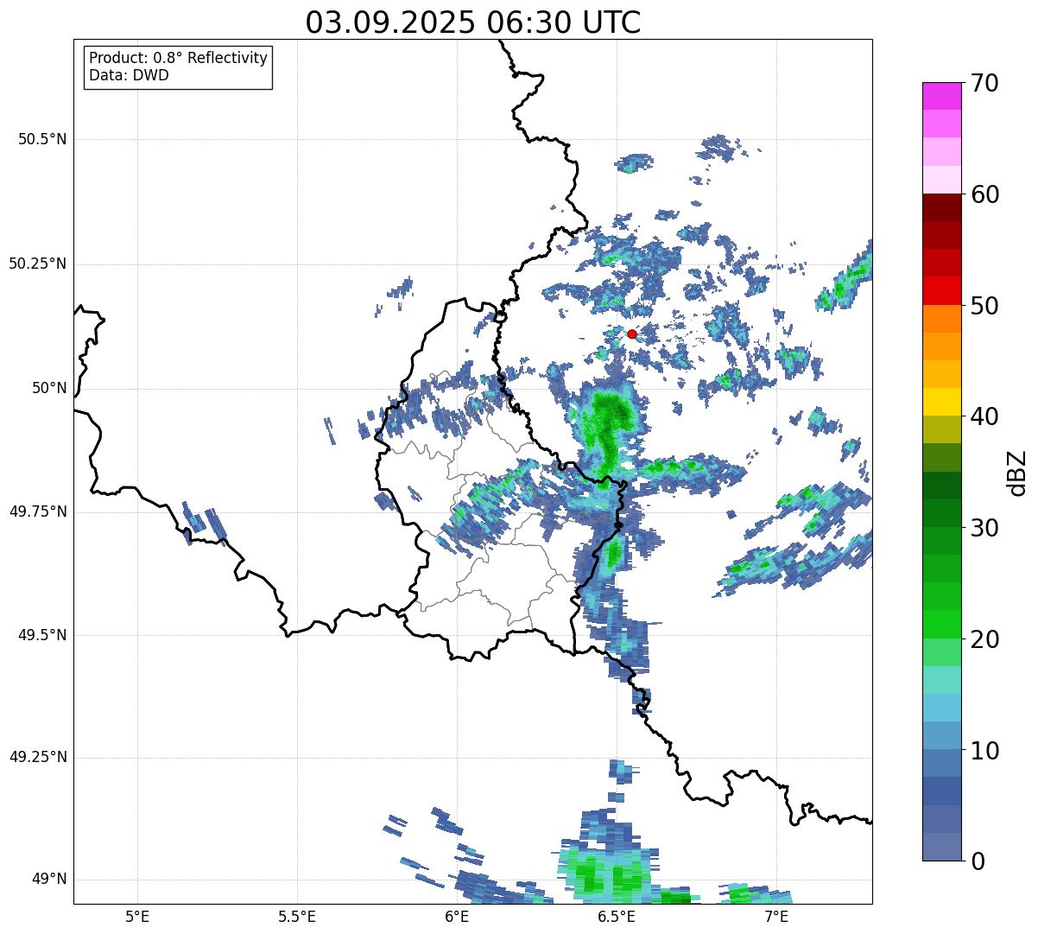Screen dimensions: 1038x934
Task: Click the "dBZ" colorbar axis label
Action: click(1017, 472)
